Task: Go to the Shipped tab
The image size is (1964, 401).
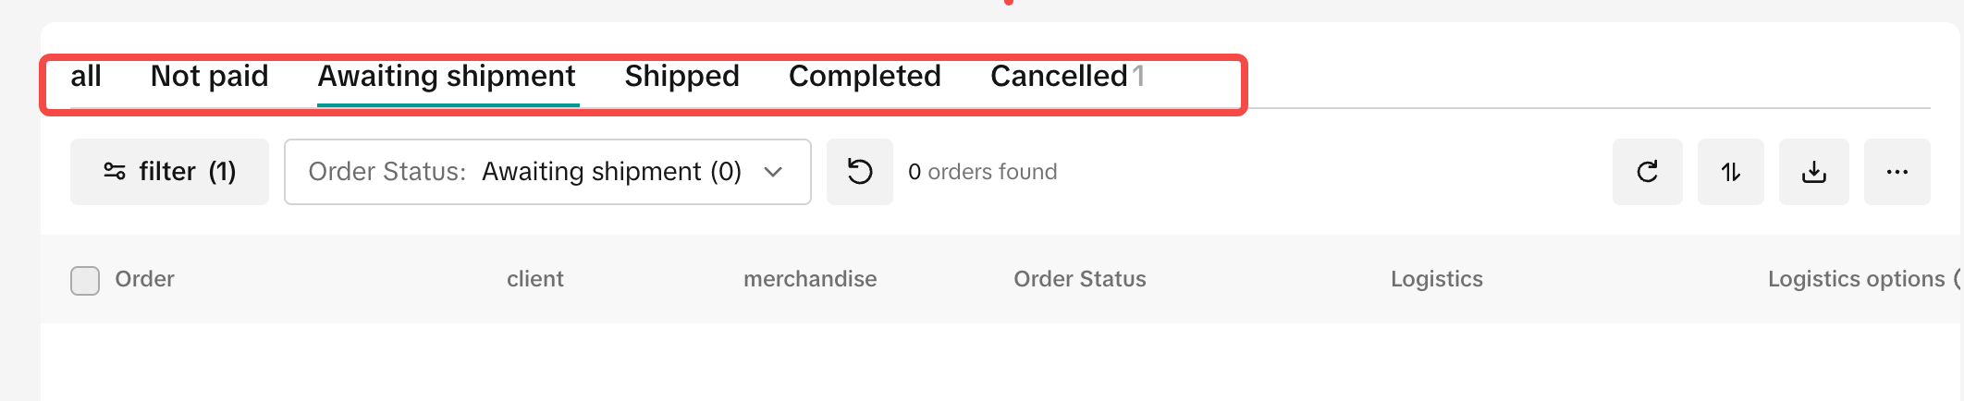Action: 681,77
